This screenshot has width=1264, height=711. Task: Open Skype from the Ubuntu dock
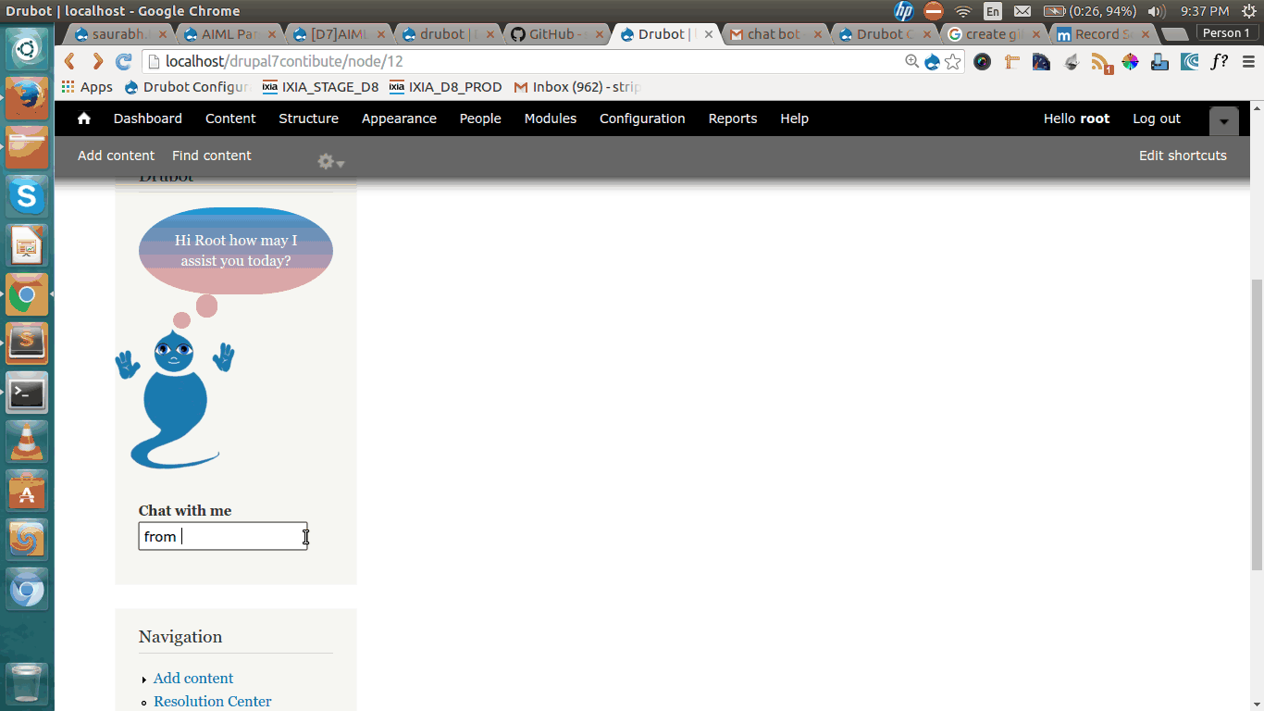pyautogui.click(x=27, y=195)
